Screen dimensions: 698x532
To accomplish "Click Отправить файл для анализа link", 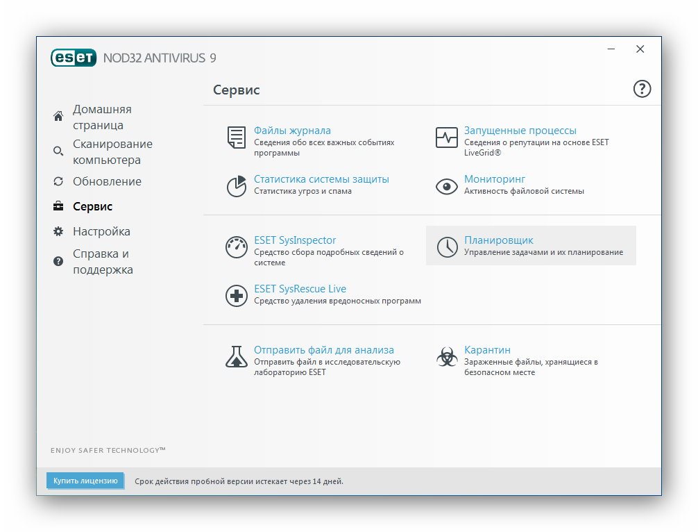I will point(323,350).
